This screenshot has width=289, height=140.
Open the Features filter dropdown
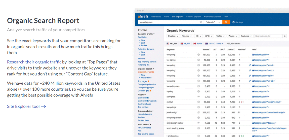[246, 36]
